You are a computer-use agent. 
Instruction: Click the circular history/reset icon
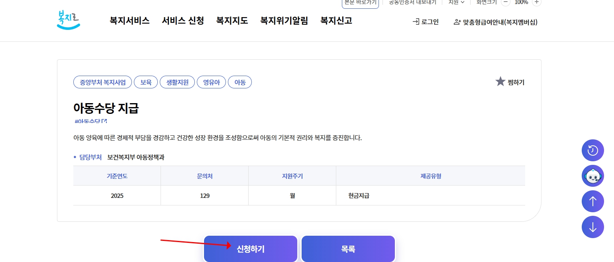click(x=592, y=150)
